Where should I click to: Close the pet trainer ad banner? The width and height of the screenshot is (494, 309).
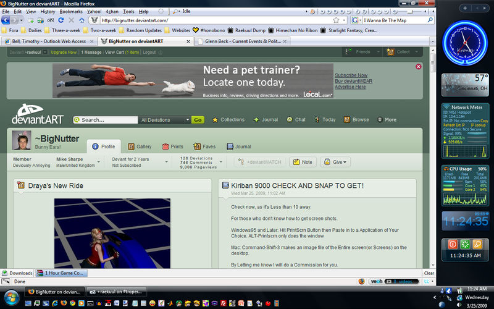pos(419,67)
